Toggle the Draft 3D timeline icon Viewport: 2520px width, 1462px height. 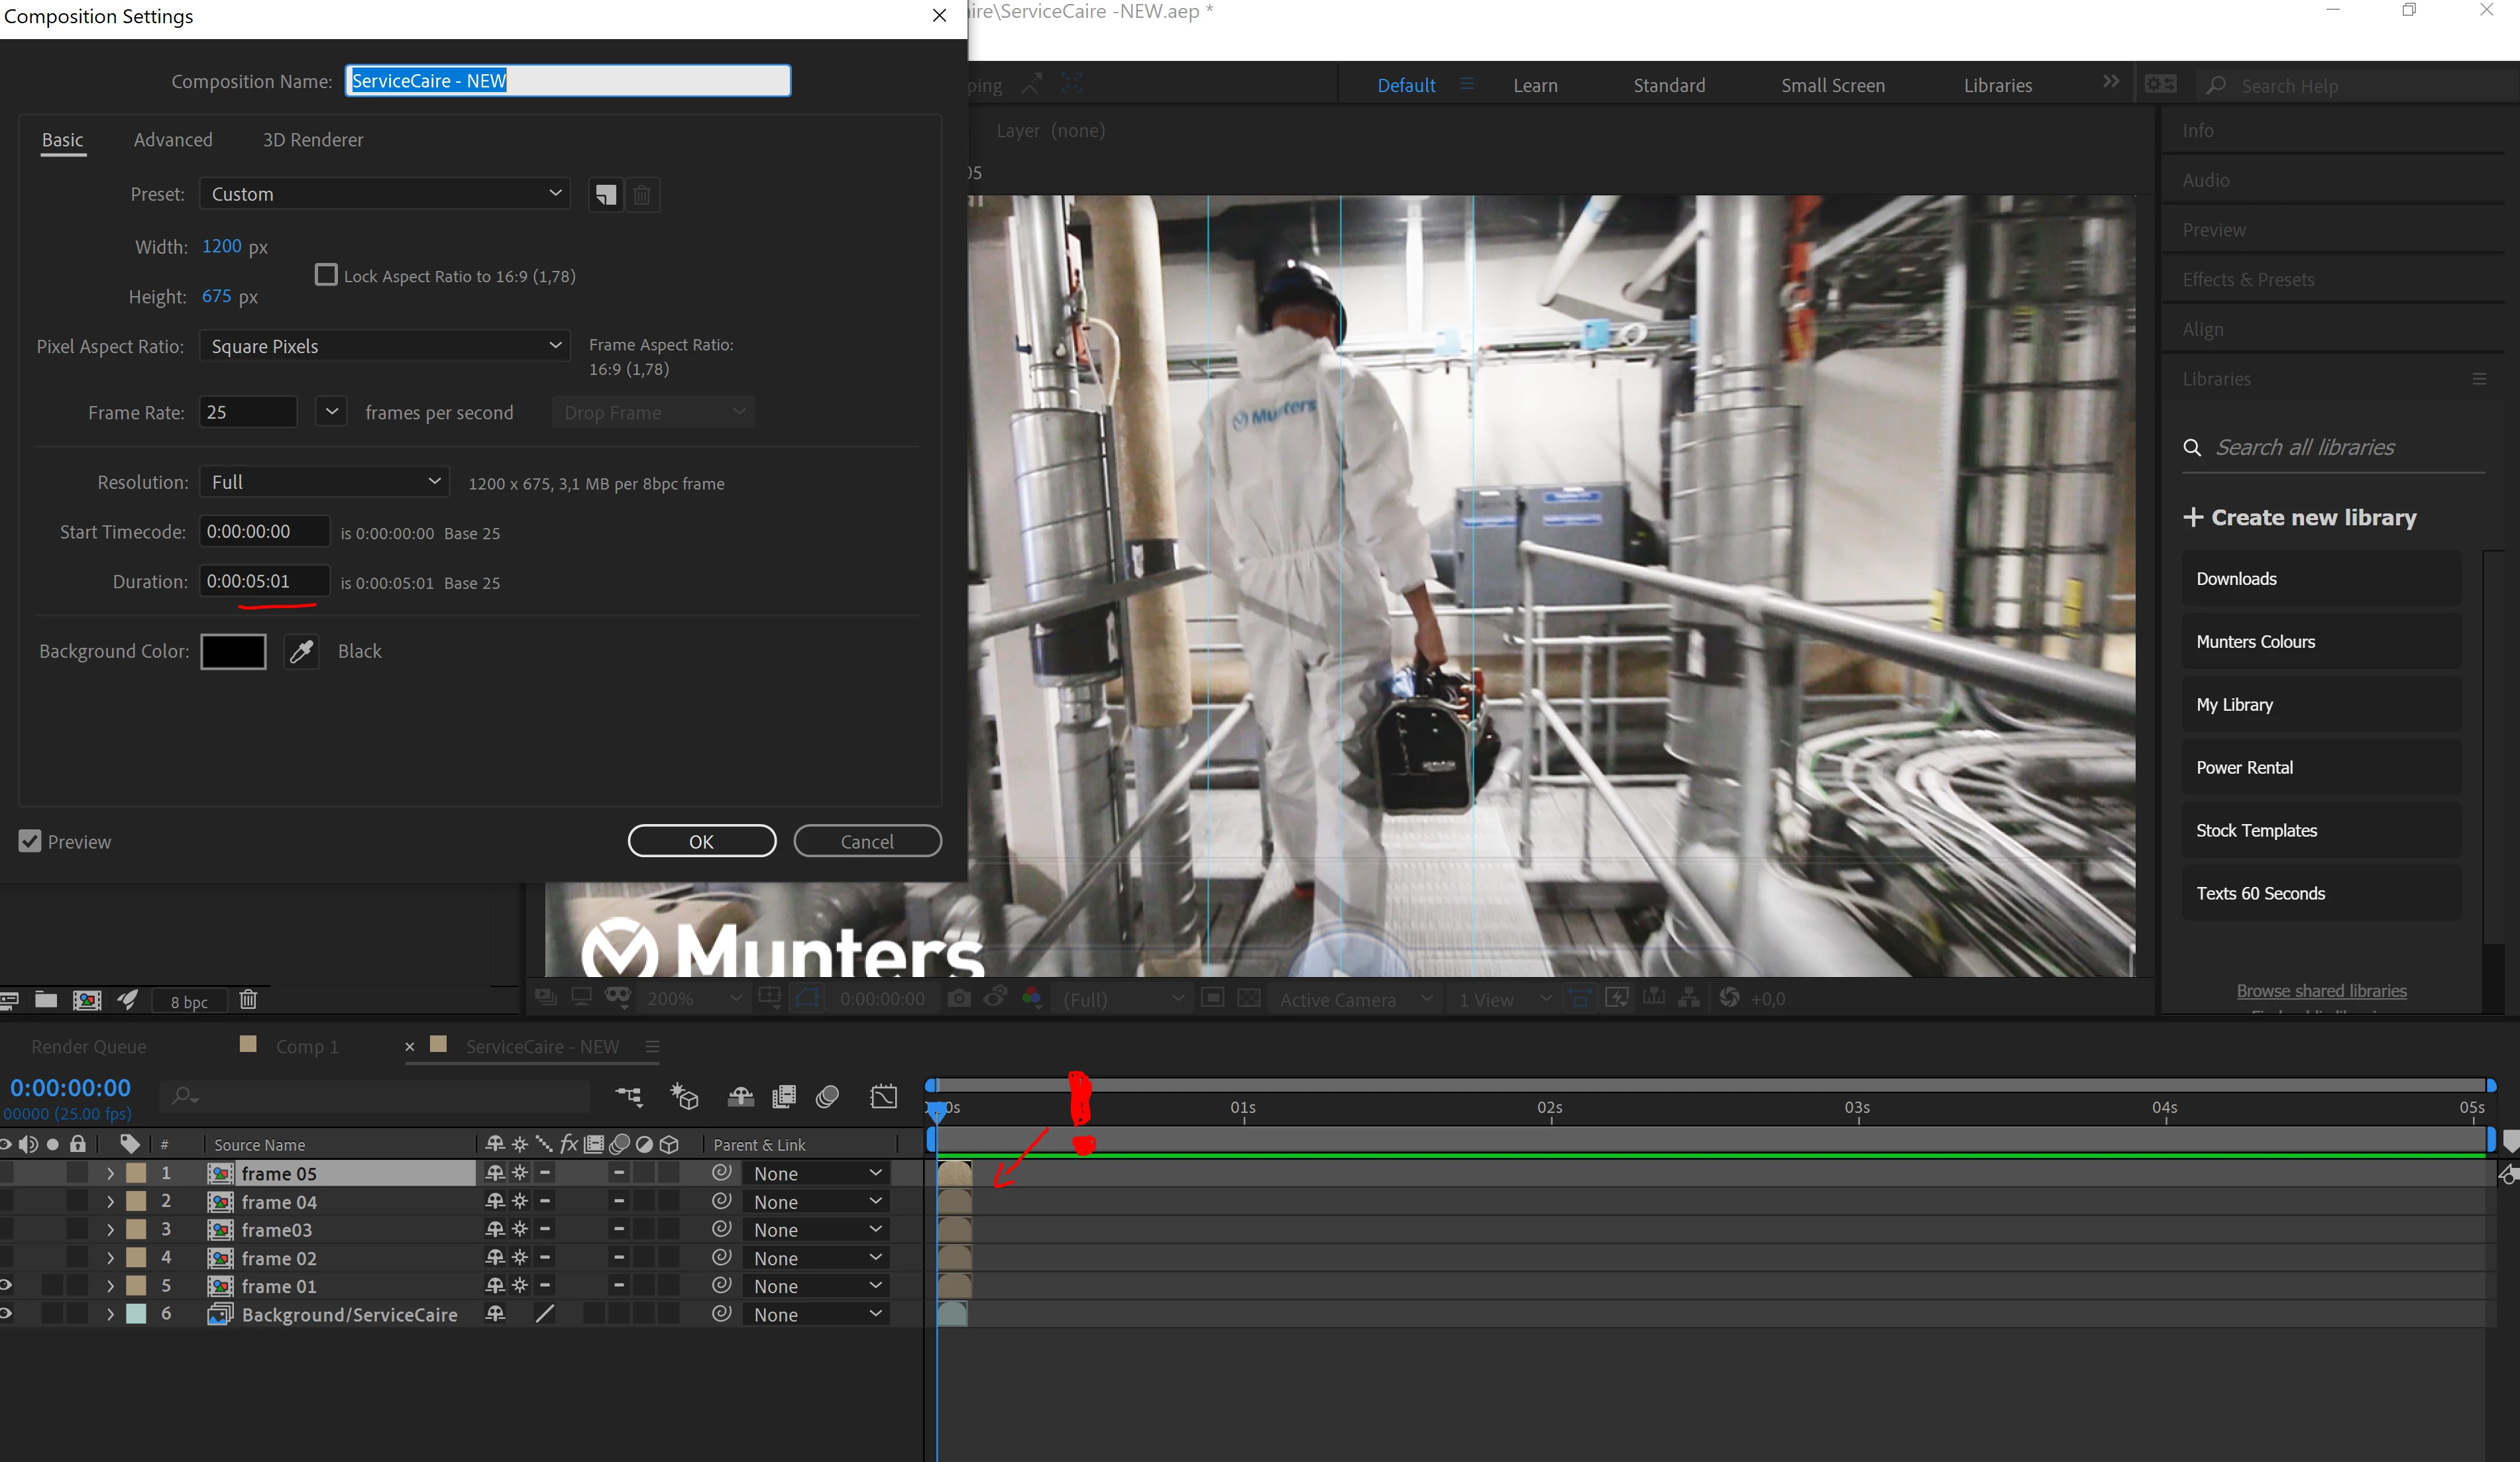(x=685, y=1097)
